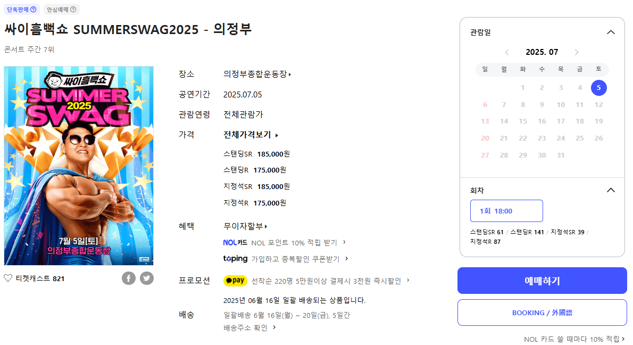Click the payco promotion icon

pos(235,281)
